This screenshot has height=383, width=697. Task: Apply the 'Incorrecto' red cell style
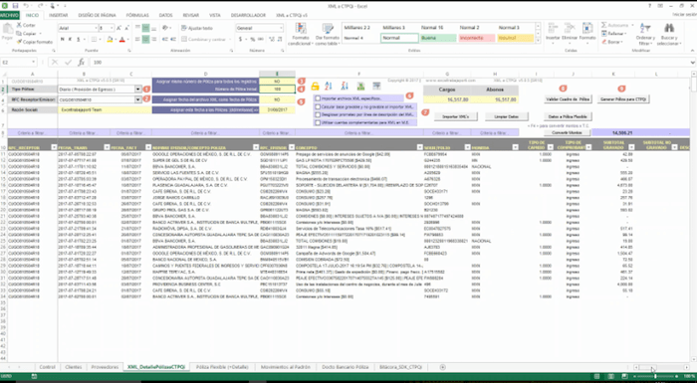[477, 38]
